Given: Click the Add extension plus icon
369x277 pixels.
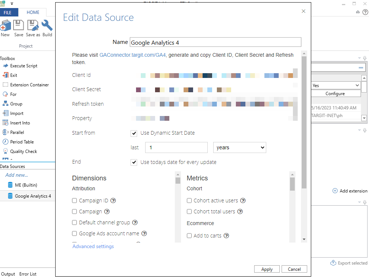Looking at the screenshot, I should pos(335,191).
